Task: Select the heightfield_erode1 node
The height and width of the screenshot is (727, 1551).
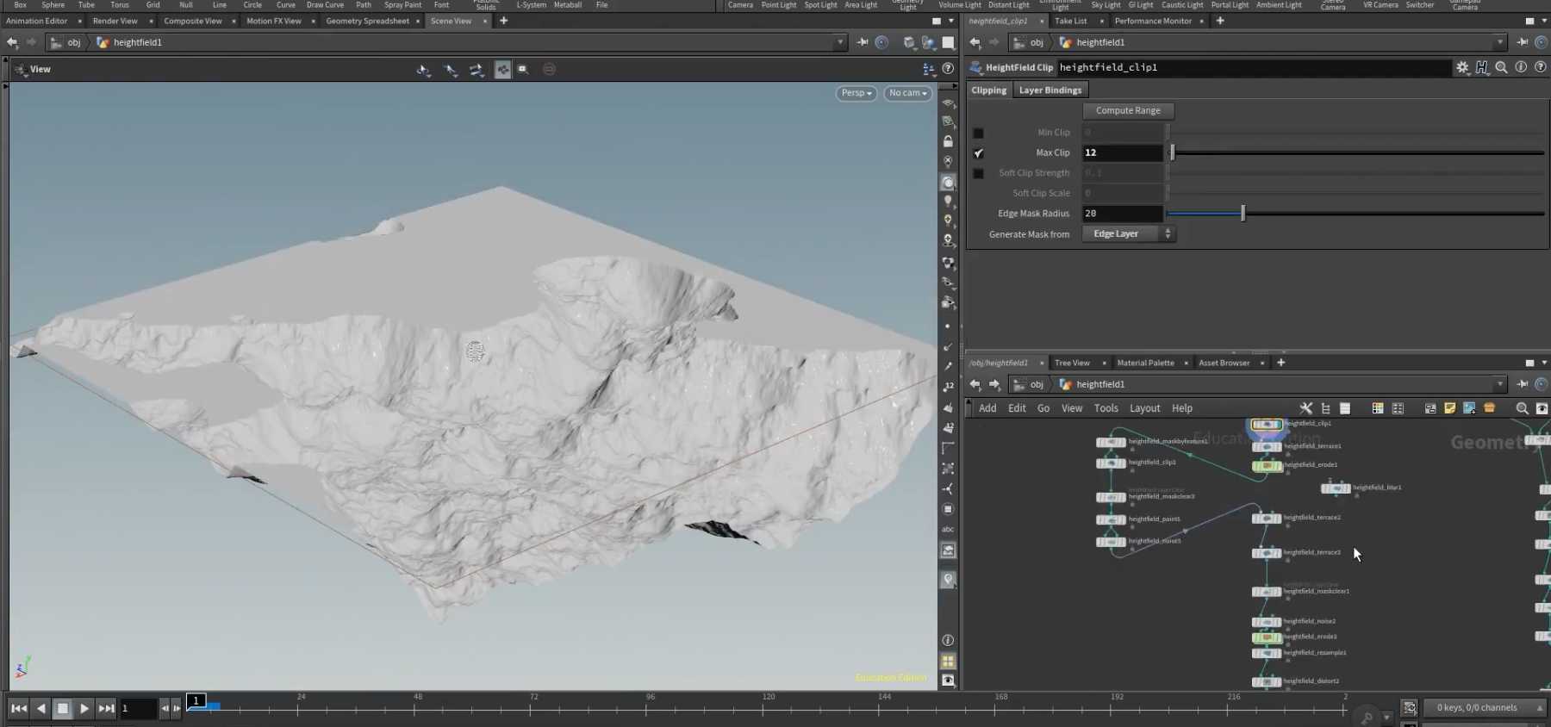Action: coord(1267,466)
